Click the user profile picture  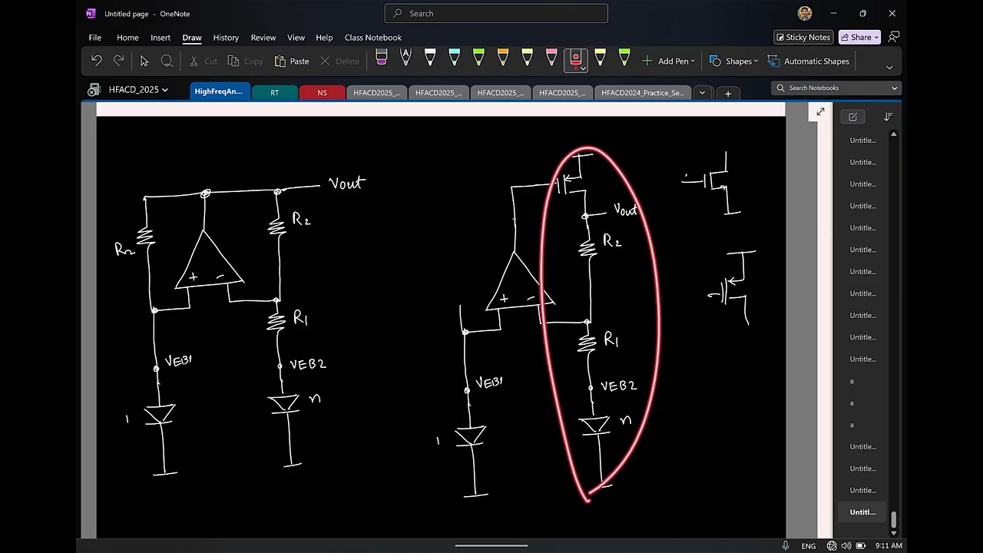coord(805,13)
